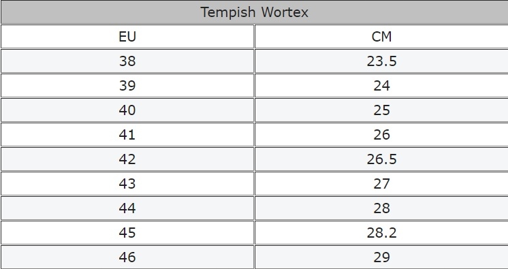Select EU size 39 cell
The image size is (508, 269).
(127, 86)
